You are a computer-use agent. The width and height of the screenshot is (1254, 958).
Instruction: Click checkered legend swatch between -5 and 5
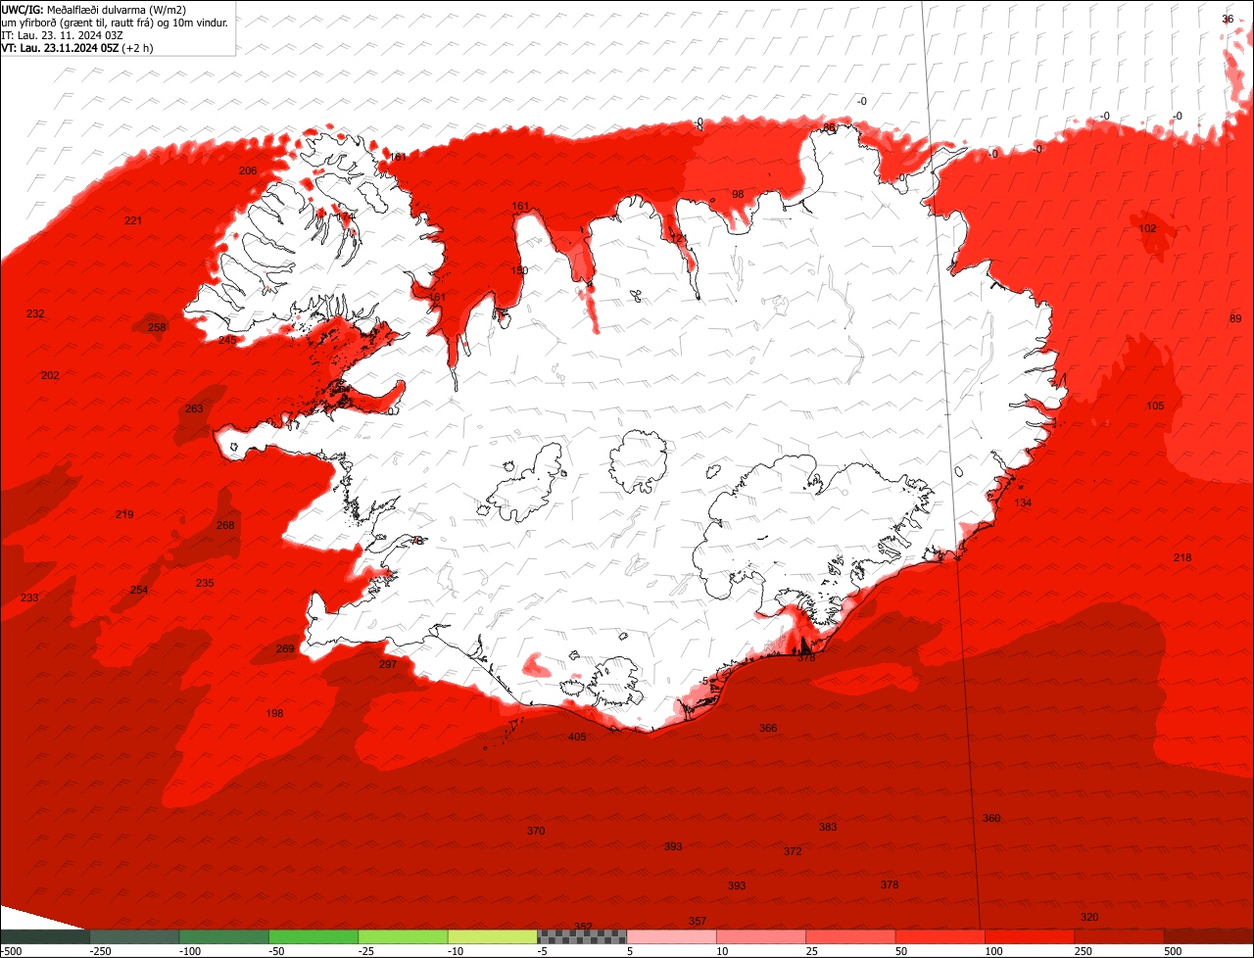coord(582,936)
